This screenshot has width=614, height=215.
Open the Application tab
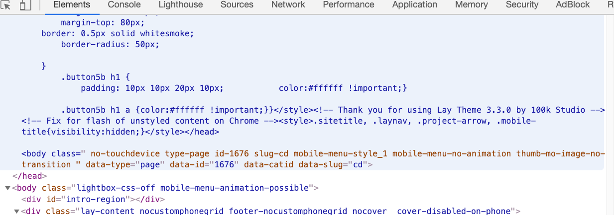pyautogui.click(x=415, y=5)
